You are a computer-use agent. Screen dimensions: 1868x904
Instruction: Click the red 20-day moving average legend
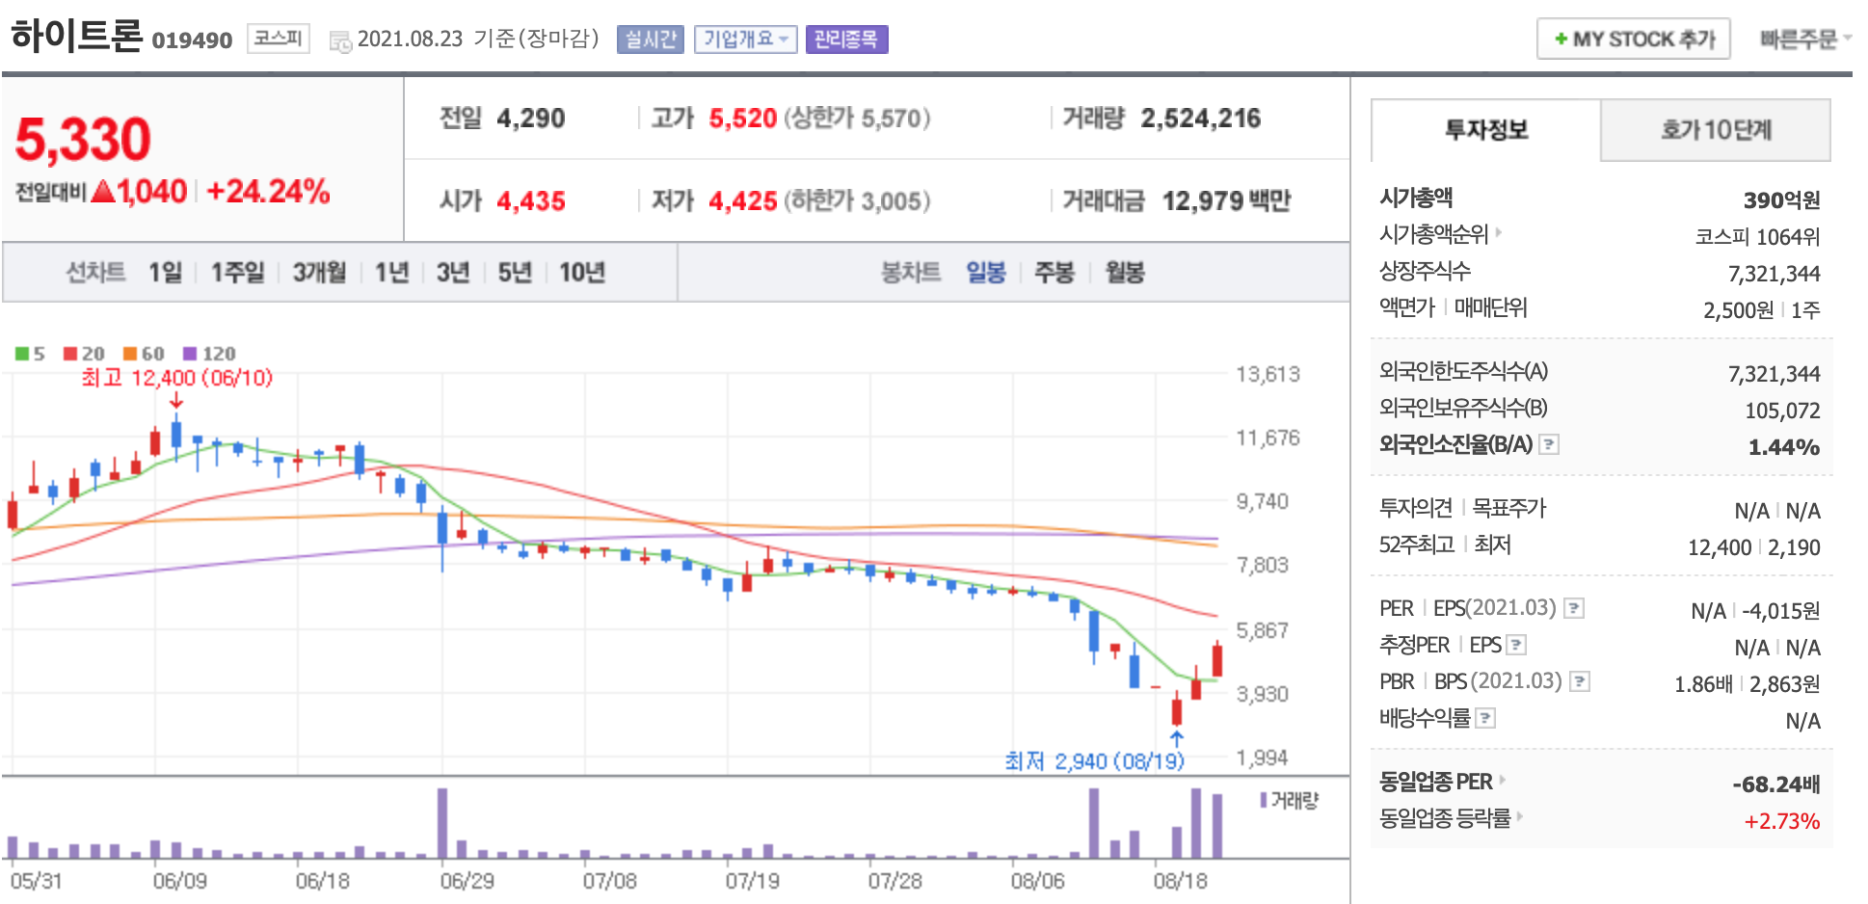(84, 354)
